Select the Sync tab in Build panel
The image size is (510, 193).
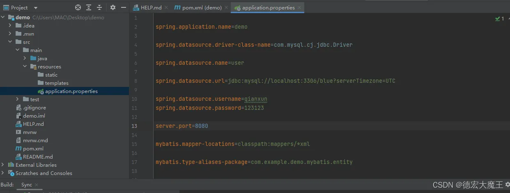(26, 185)
